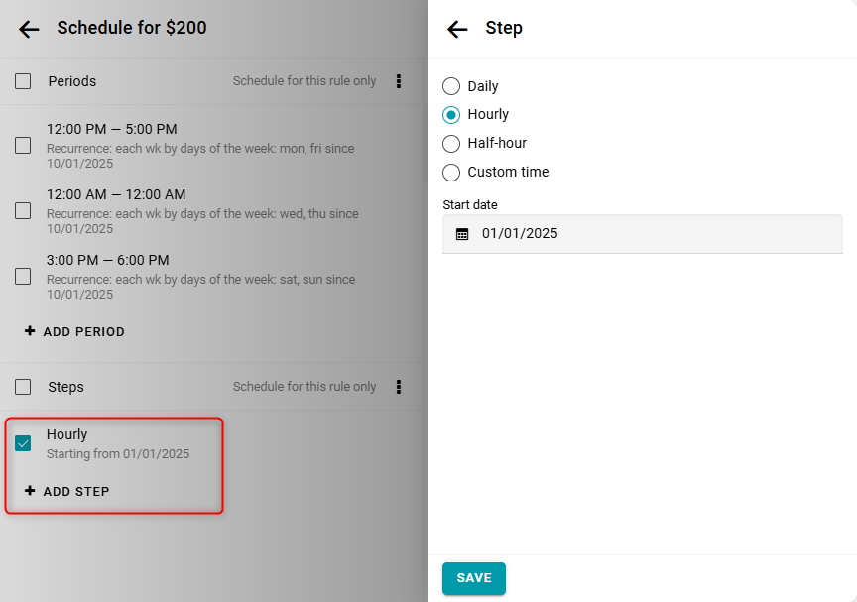857x602 pixels.
Task: Check the 12:00 AM — 12:00 AM period
Action: pyautogui.click(x=23, y=210)
